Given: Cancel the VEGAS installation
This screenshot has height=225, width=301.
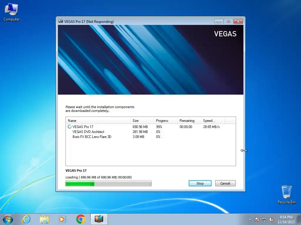Looking at the screenshot, I should click(x=225, y=183).
